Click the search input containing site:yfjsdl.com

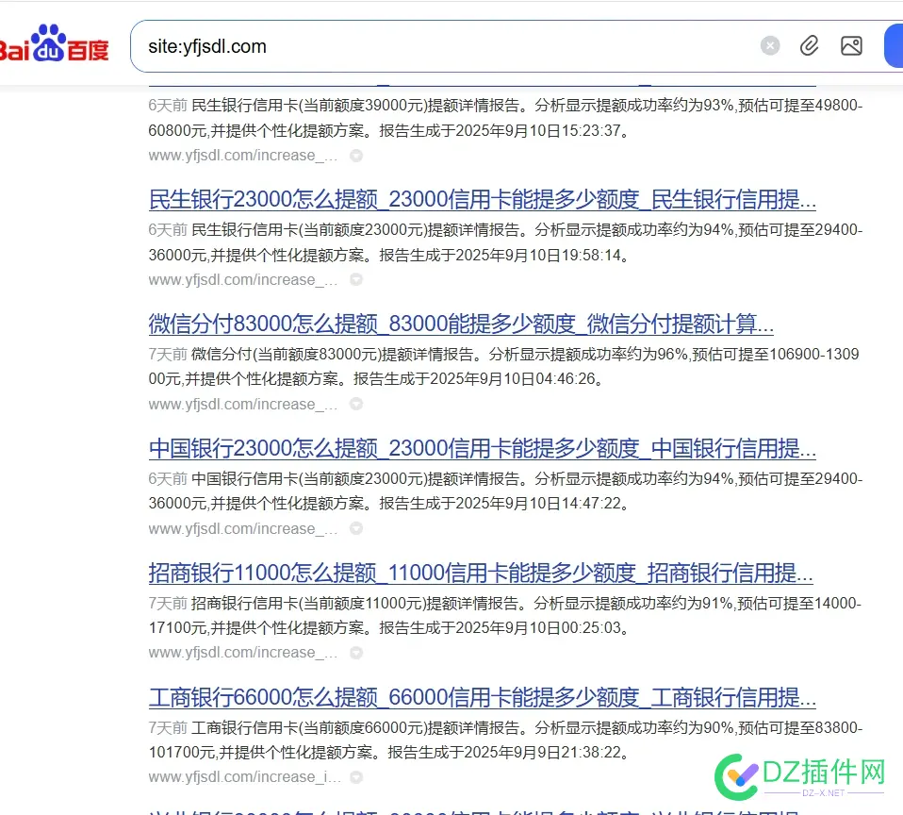coord(377,45)
